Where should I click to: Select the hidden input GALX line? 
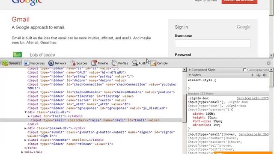point(77,72)
